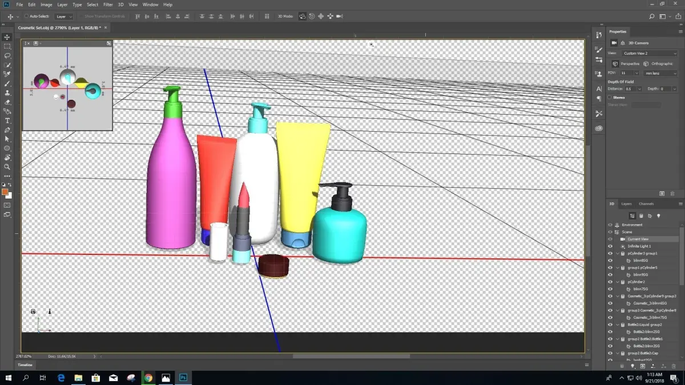Filter 3D panel by materials
The width and height of the screenshot is (685, 385).
[x=650, y=216]
